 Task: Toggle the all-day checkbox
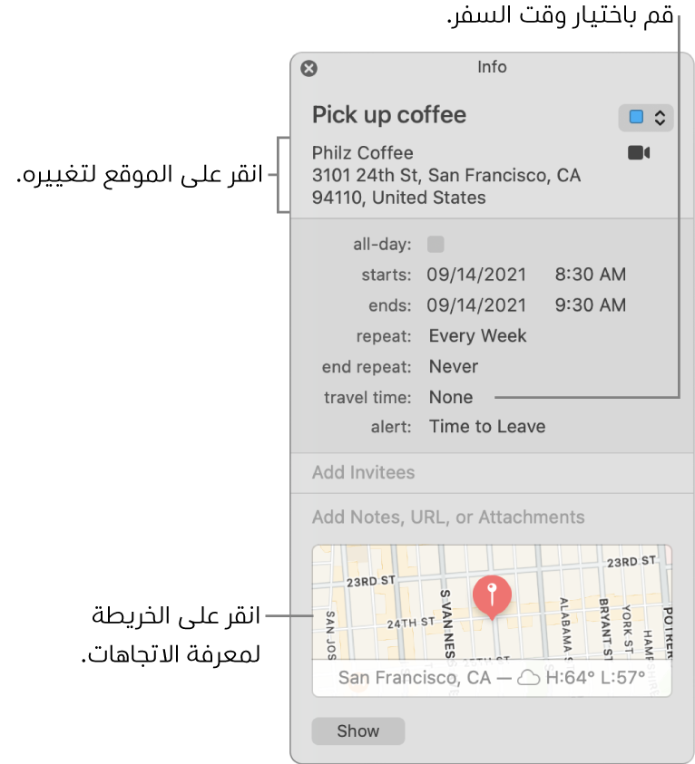click(x=436, y=244)
